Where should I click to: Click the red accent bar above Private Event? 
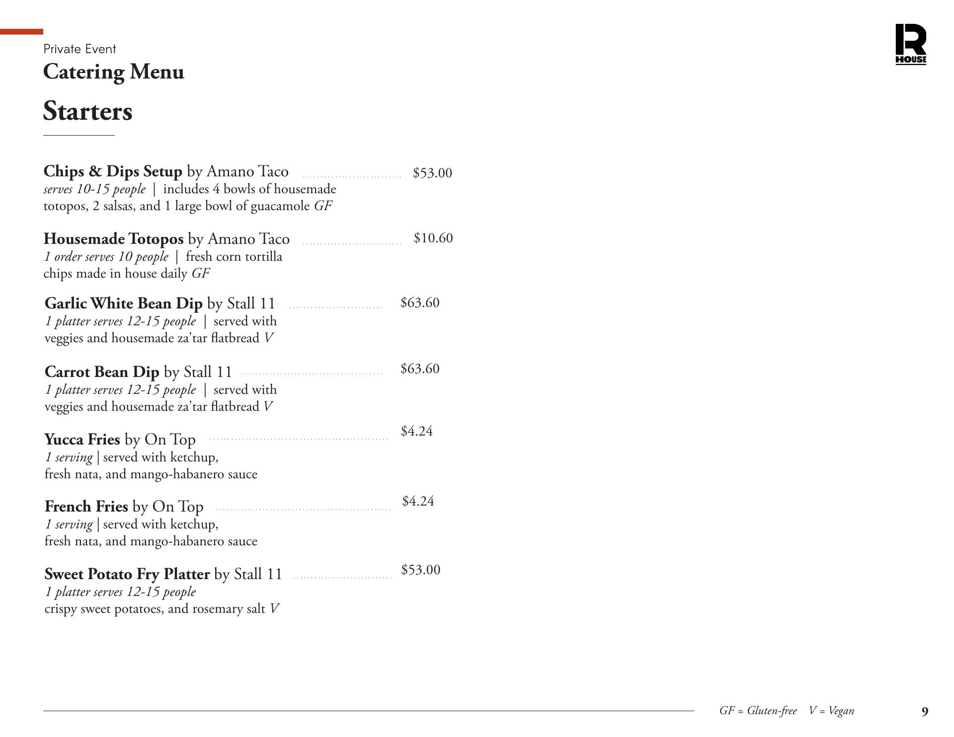[x=21, y=32]
